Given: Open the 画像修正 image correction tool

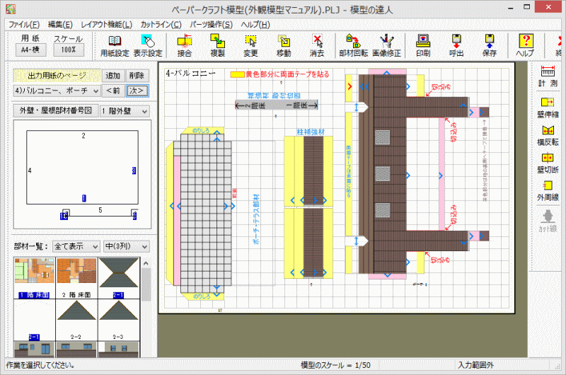Looking at the screenshot, I should pyautogui.click(x=386, y=45).
